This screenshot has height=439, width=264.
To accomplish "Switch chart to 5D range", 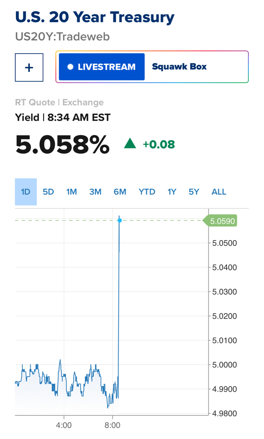I will [x=48, y=192].
